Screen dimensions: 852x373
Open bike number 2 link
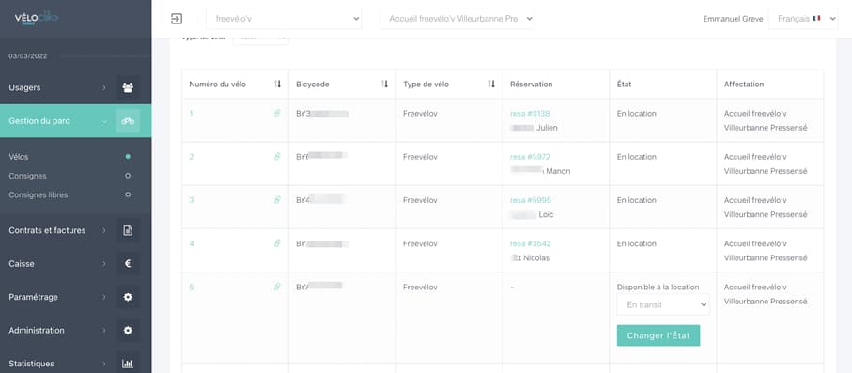(192, 157)
